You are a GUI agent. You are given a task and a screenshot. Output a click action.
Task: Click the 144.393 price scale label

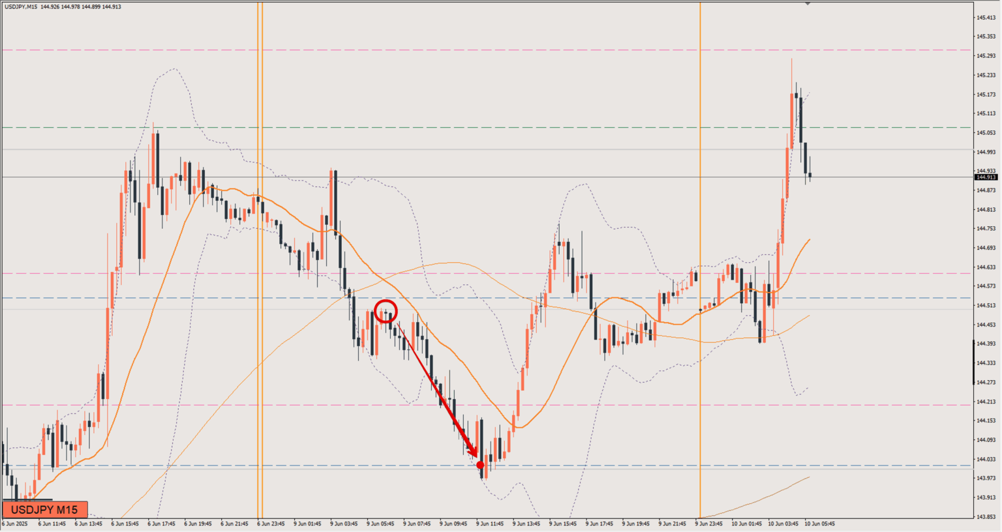click(x=986, y=344)
